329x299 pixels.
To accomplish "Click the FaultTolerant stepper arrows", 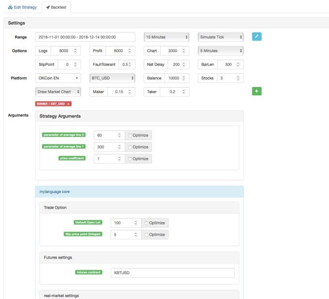I will coord(130,64).
